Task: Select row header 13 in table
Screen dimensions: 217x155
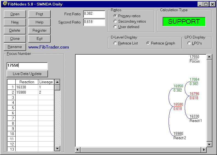Action: (11, 149)
